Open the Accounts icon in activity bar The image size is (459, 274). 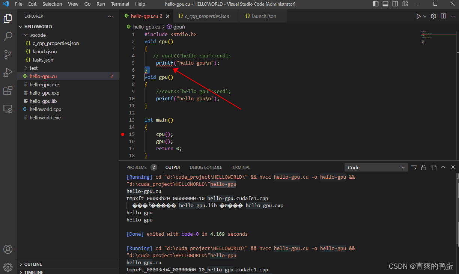8,249
